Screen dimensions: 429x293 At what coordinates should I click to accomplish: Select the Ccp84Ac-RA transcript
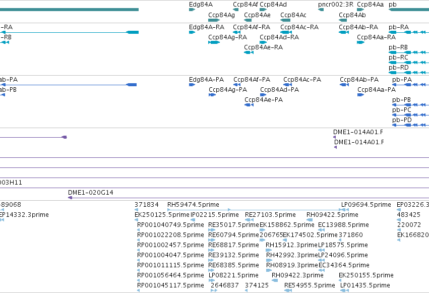[286, 32]
